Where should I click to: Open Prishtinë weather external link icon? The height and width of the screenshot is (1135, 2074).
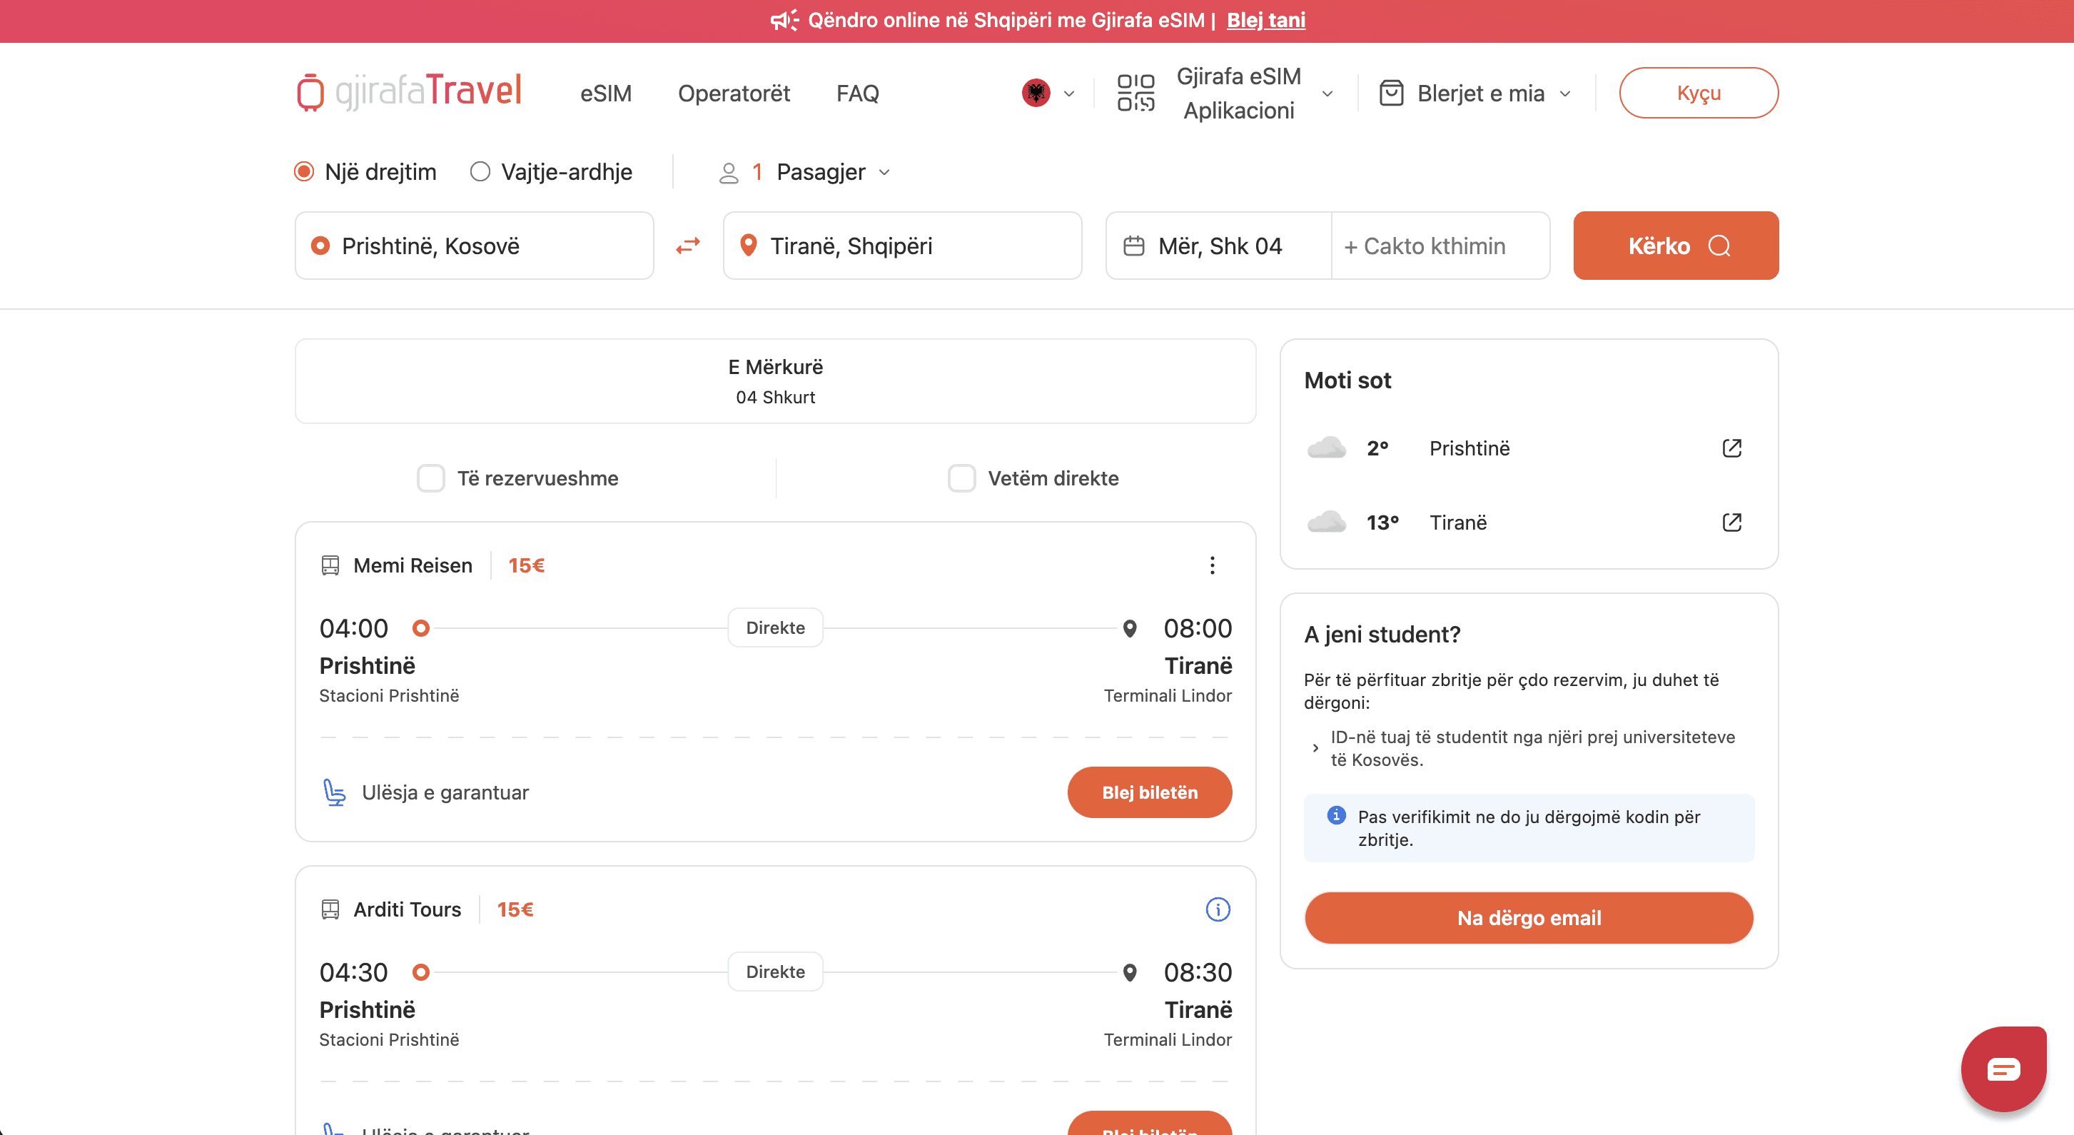tap(1731, 448)
